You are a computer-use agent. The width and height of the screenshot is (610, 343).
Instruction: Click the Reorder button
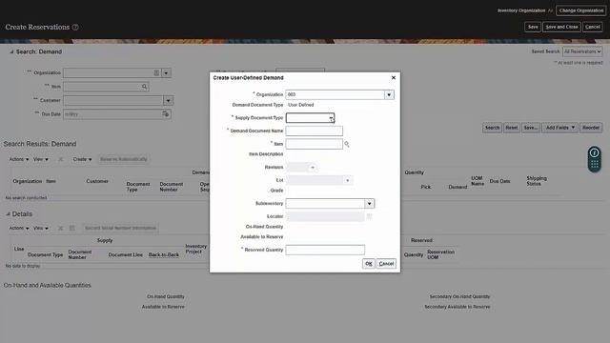click(x=591, y=128)
